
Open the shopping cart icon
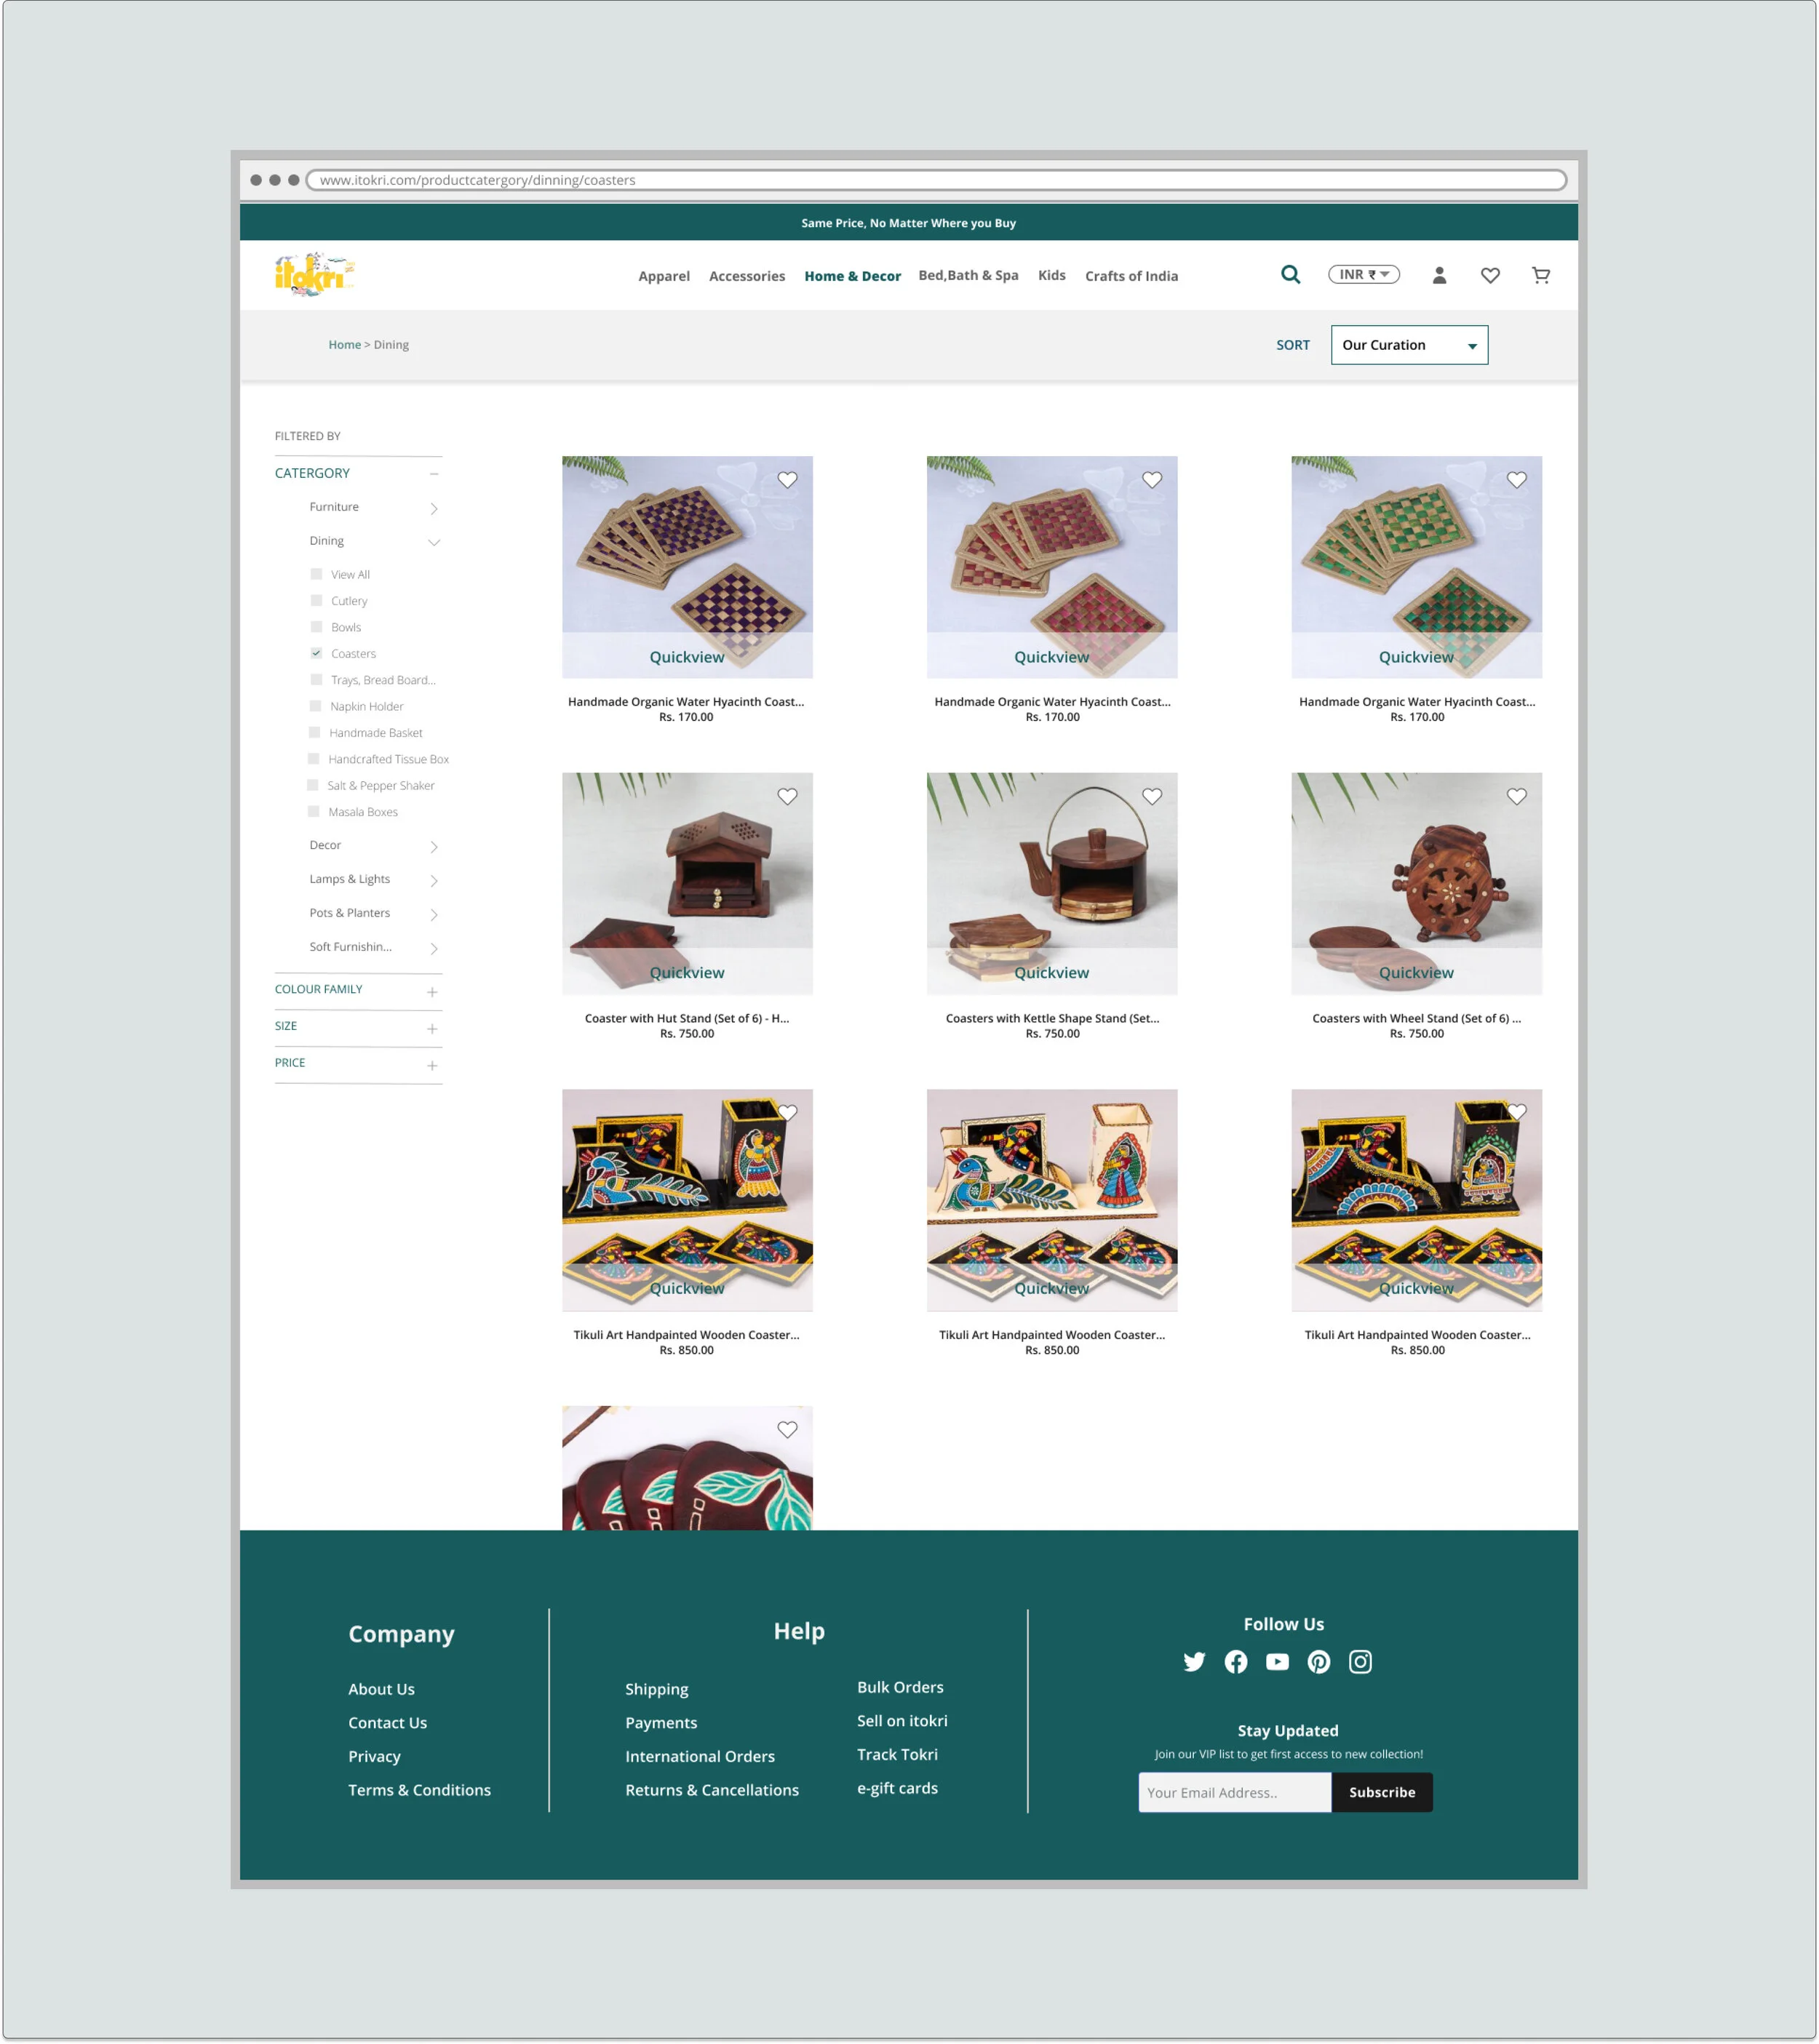(1540, 275)
